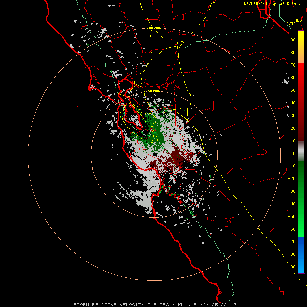The height and width of the screenshot is (307, 307).
Task: Click the "[KT]" units label
Action: click(x=291, y=24)
